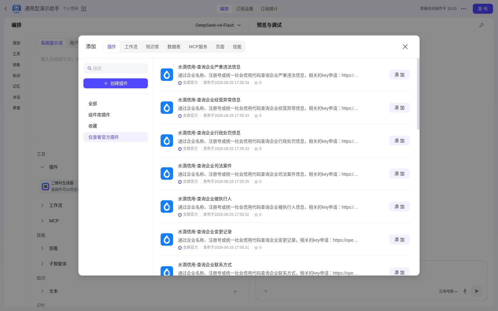Click the 水滴信用-查询企业严重违法信息 plugin icon
The height and width of the screenshot is (311, 498).
coord(167,75)
